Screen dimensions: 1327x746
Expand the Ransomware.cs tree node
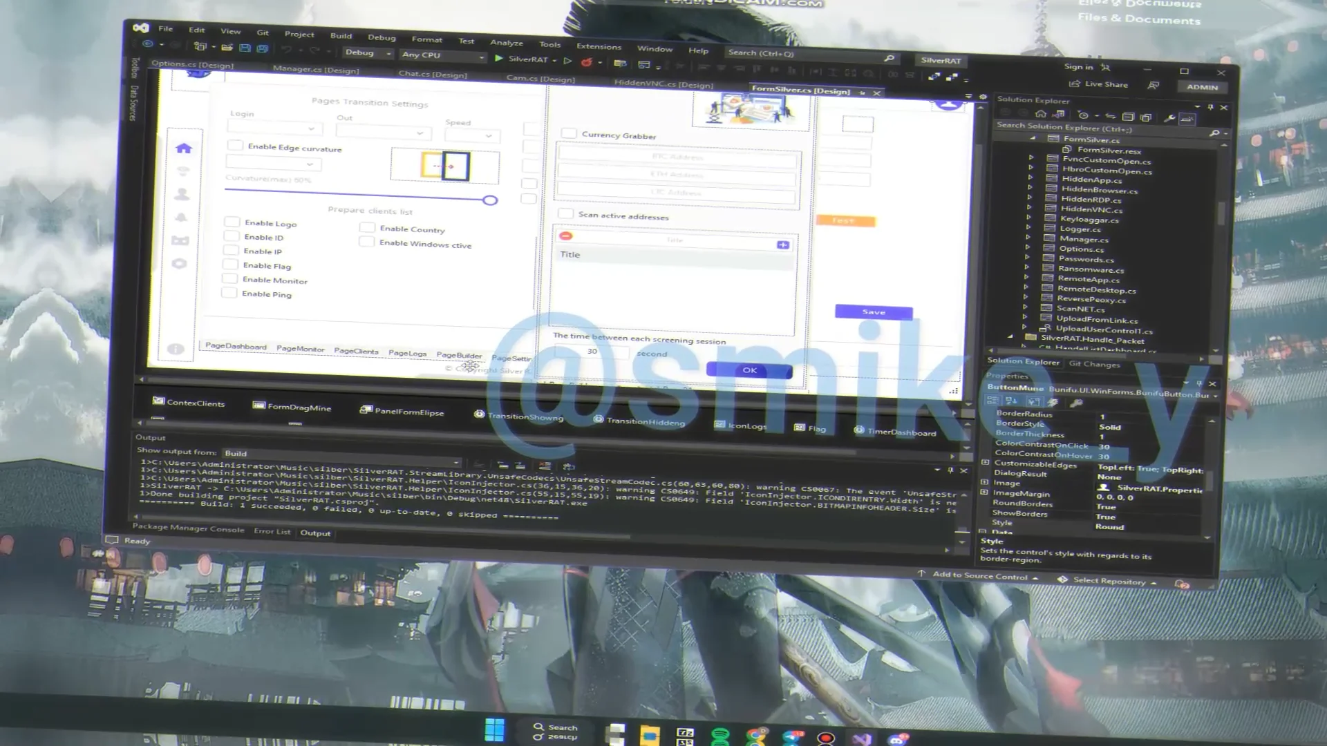(x=1026, y=267)
